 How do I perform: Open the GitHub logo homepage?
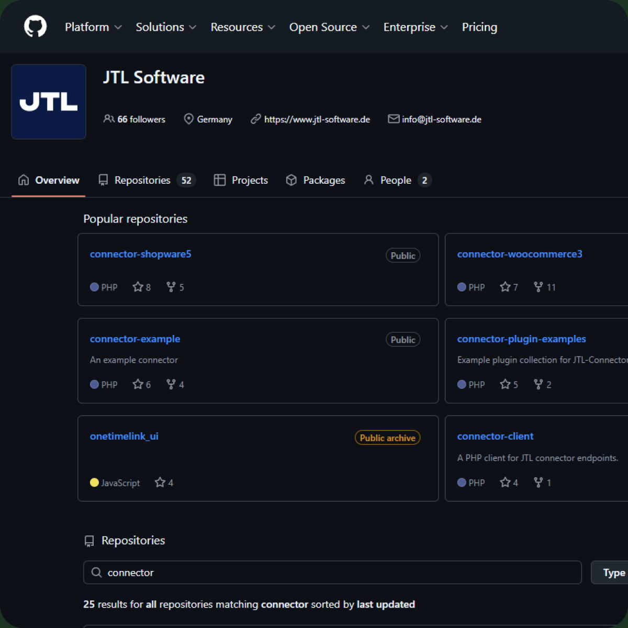(36, 27)
